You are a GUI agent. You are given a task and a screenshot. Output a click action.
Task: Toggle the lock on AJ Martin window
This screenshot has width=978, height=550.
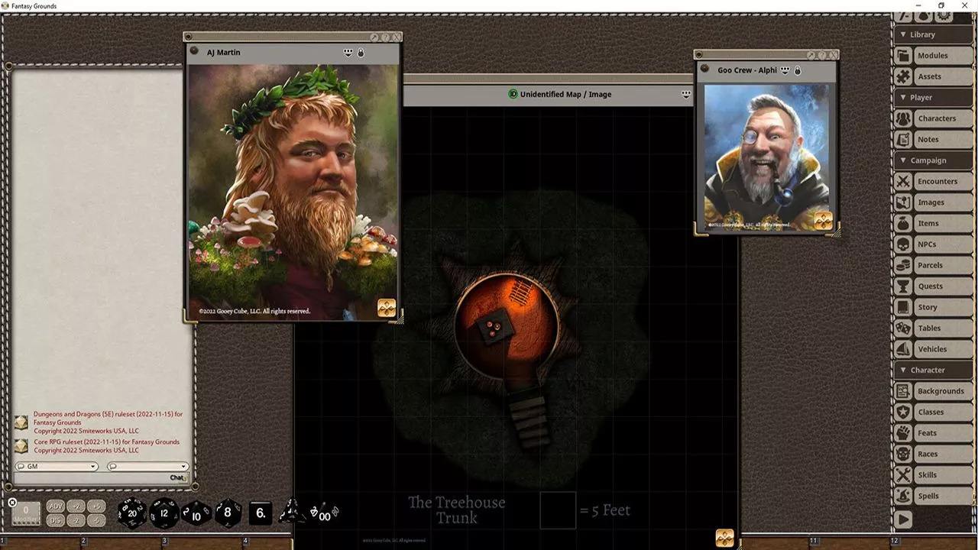coord(361,53)
